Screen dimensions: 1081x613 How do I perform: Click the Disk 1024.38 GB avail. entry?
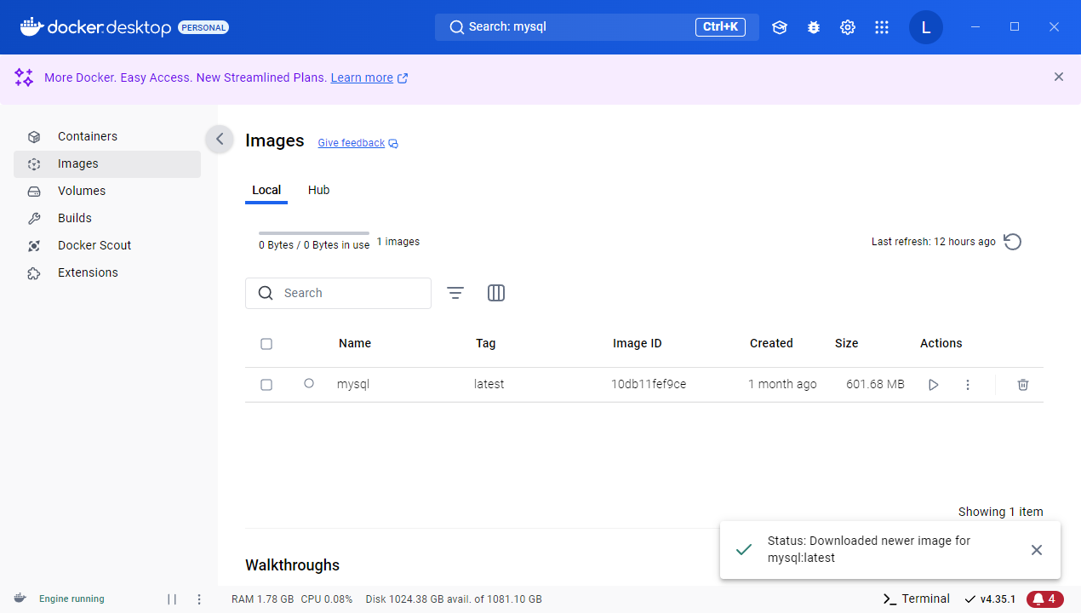coord(454,599)
